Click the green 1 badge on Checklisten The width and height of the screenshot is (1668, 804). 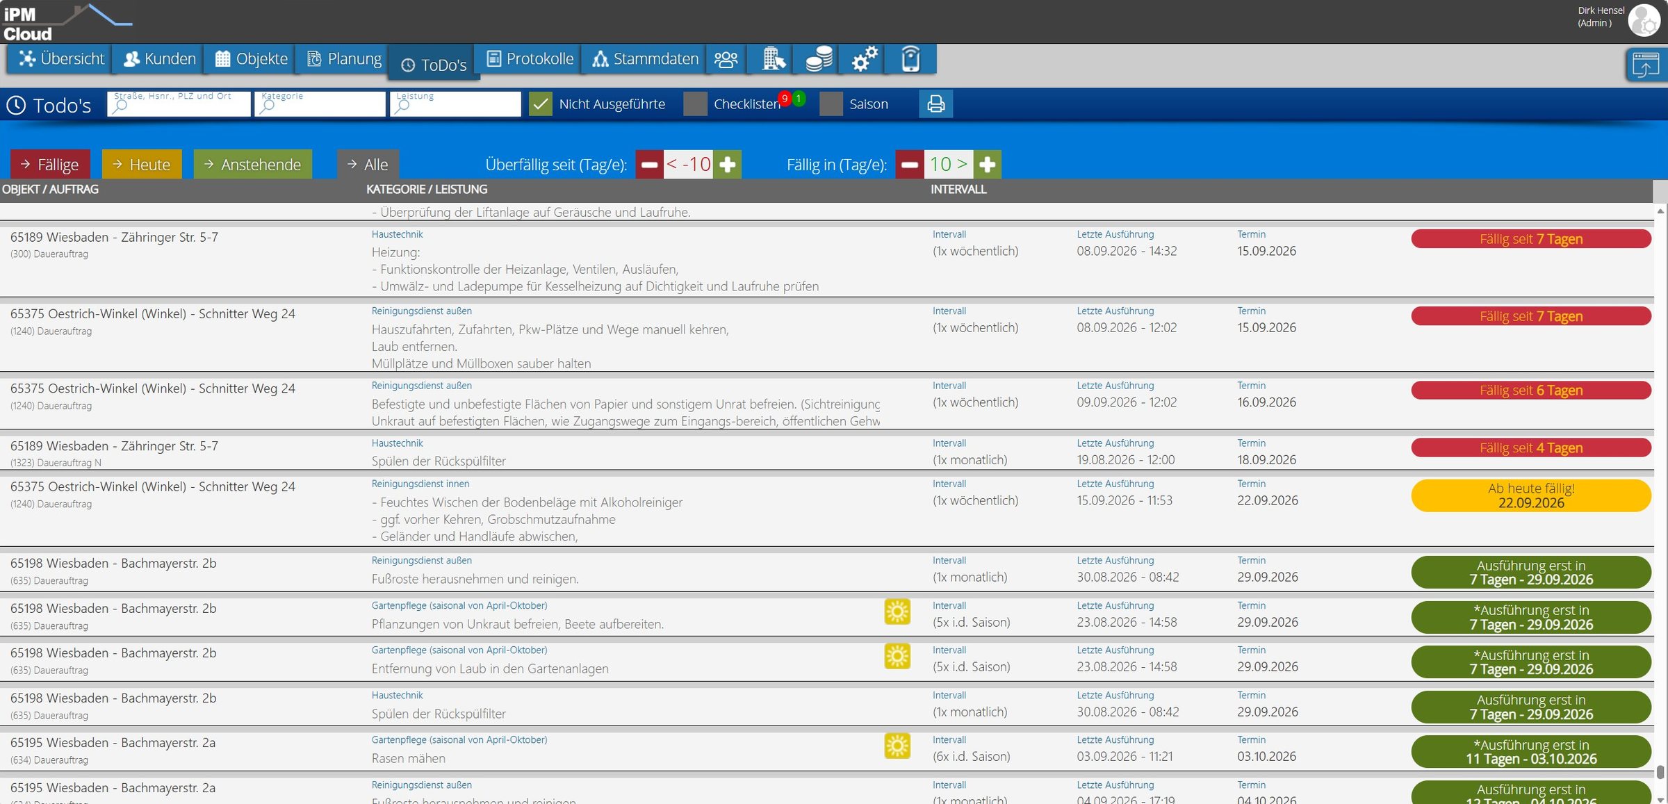tap(799, 98)
